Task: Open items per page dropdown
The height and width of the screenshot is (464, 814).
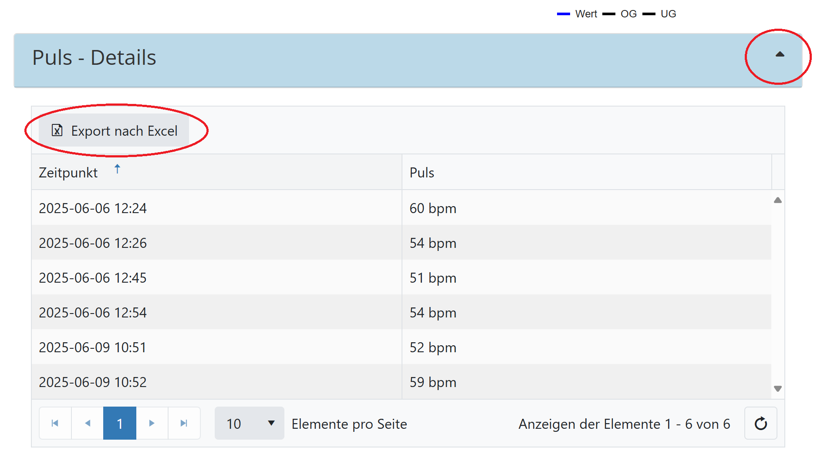Action: coord(249,423)
